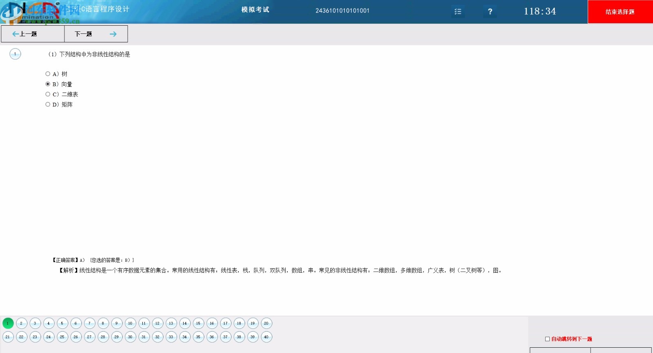
Task: Jump to question 10 bubble
Action: [131, 323]
